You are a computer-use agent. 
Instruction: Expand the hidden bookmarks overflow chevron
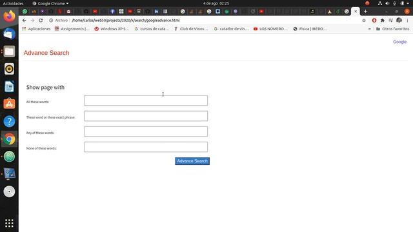(x=370, y=29)
